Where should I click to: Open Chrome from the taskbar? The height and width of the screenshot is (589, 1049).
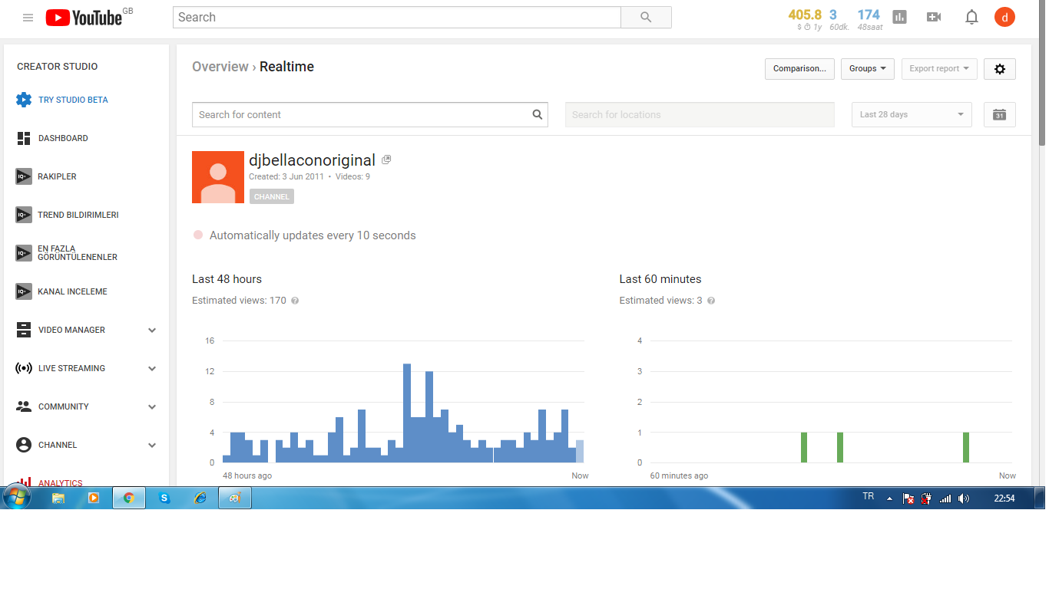point(129,498)
